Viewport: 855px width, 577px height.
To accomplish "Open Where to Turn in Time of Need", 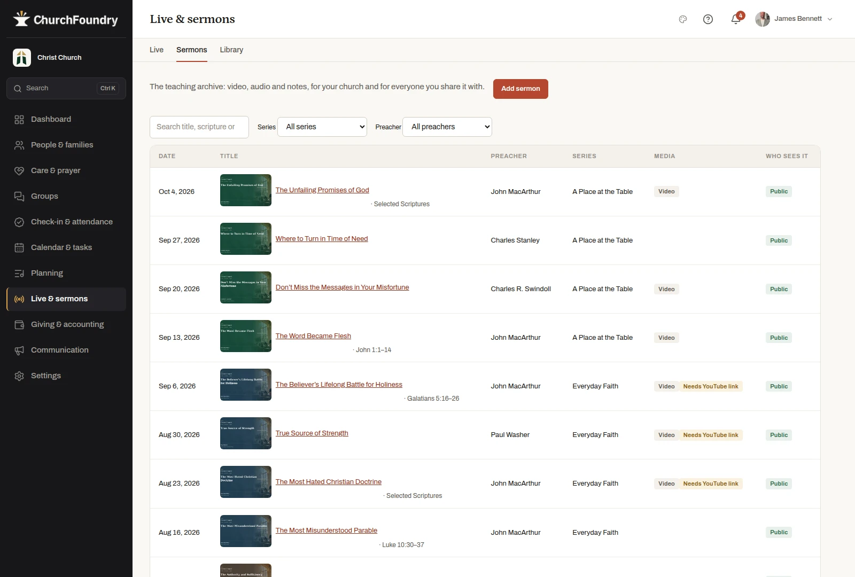I will [x=322, y=239].
